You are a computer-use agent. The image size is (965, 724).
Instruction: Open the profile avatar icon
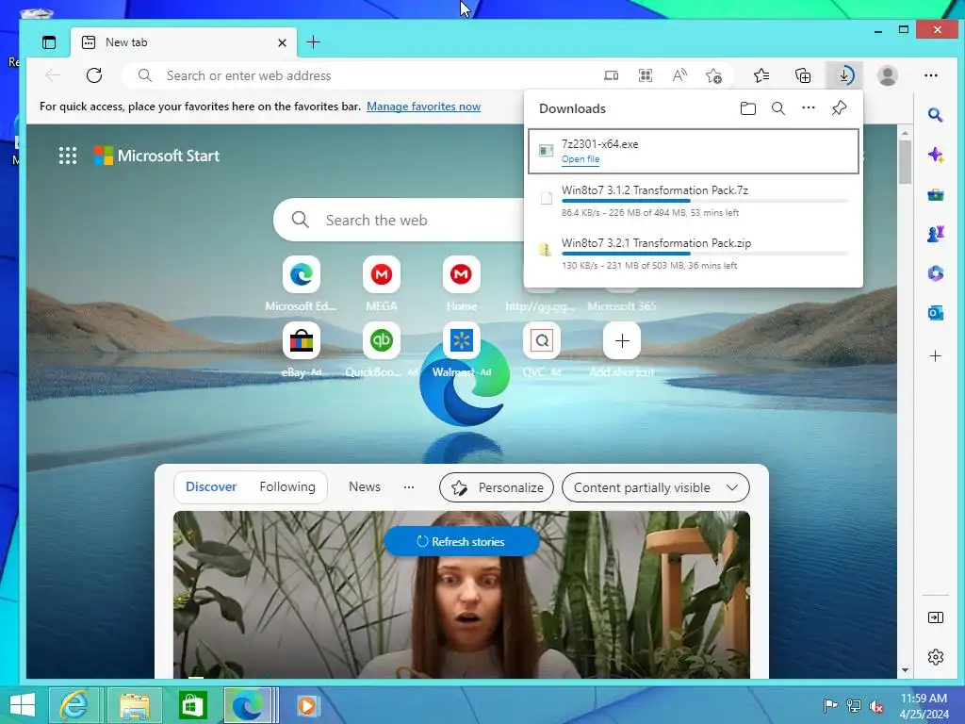tap(888, 75)
